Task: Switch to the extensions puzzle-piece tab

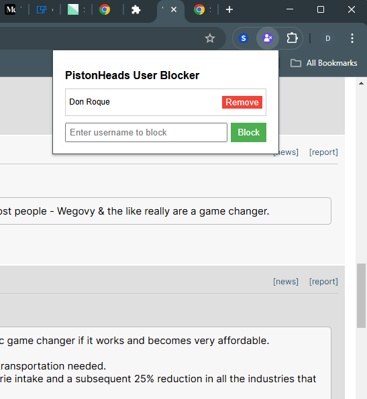Action: click(x=136, y=9)
